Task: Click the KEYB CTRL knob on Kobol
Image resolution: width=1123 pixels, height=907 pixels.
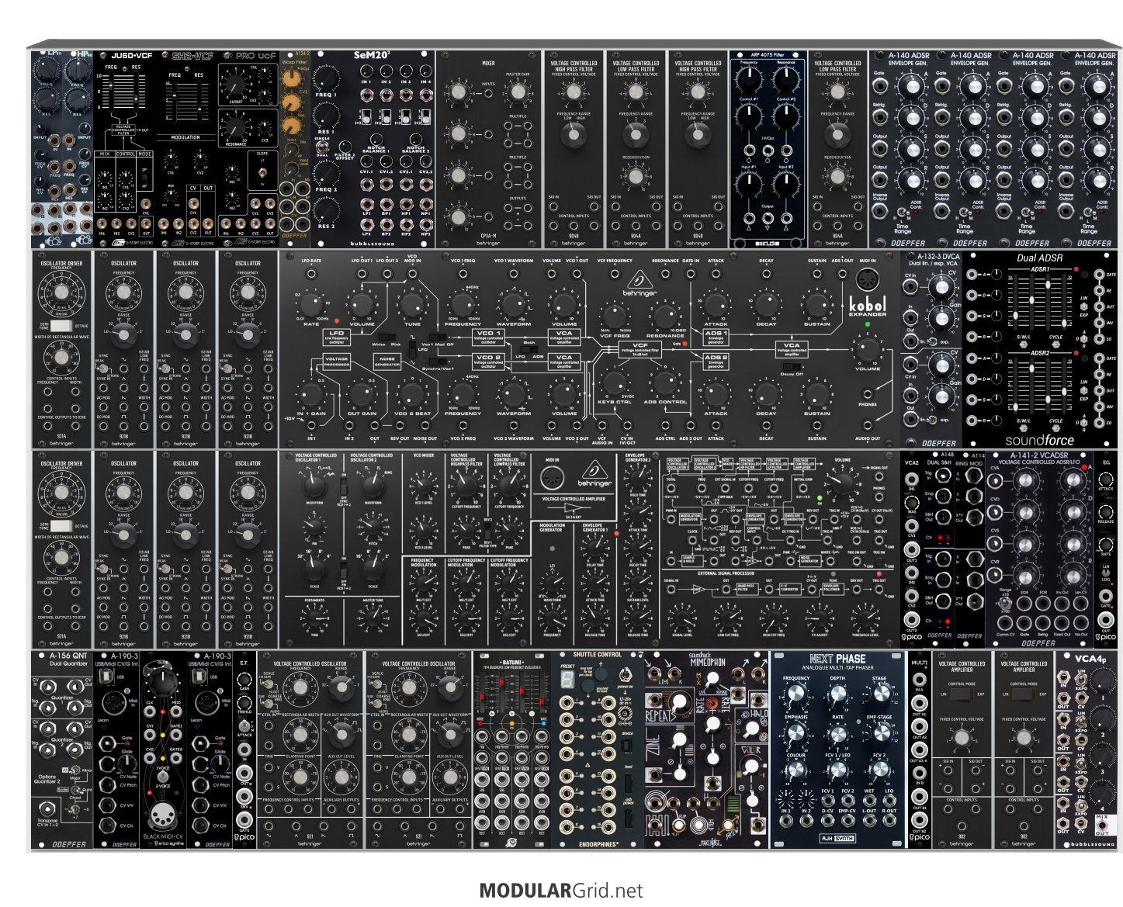Action: point(614,382)
